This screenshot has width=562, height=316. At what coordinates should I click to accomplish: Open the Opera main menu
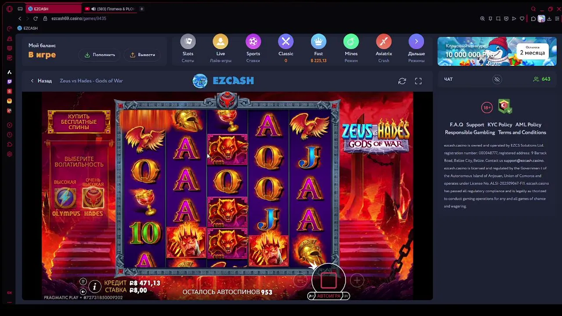pyautogui.click(x=9, y=9)
